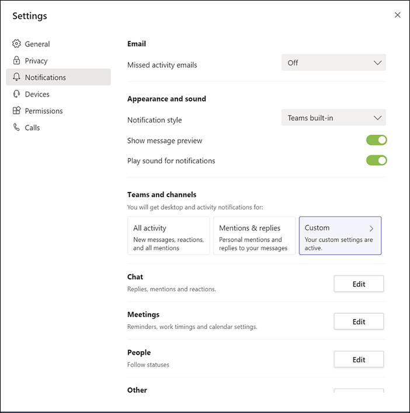Disable Play sound for notifications
This screenshot has height=413, width=410.
click(x=377, y=160)
